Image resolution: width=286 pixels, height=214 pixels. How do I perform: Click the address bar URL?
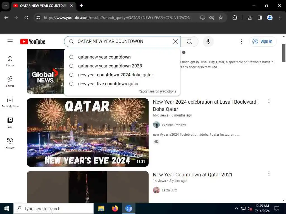coord(117,18)
